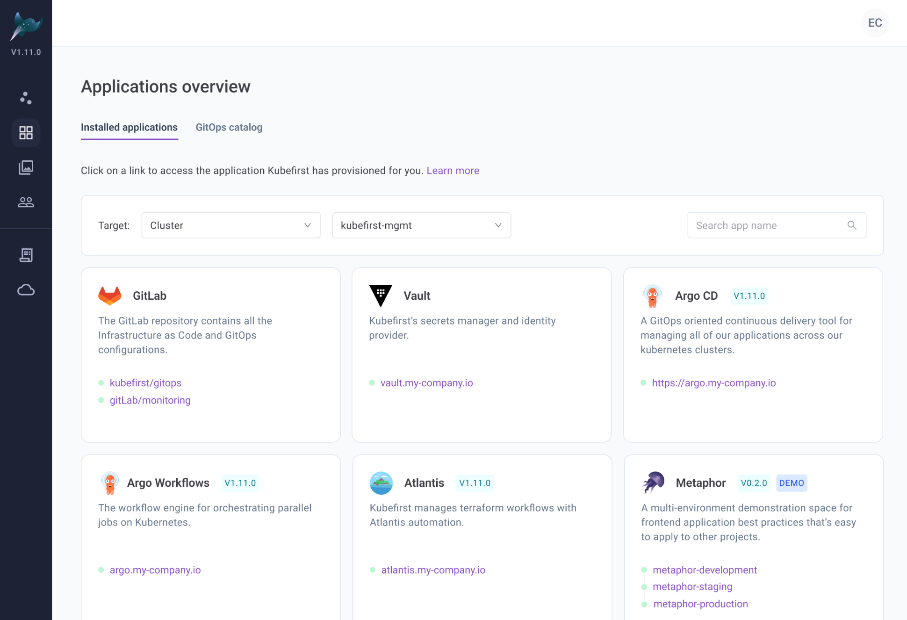This screenshot has width=907, height=620.
Task: Open the cloud accounts sidebar icon
Action: [x=26, y=290]
